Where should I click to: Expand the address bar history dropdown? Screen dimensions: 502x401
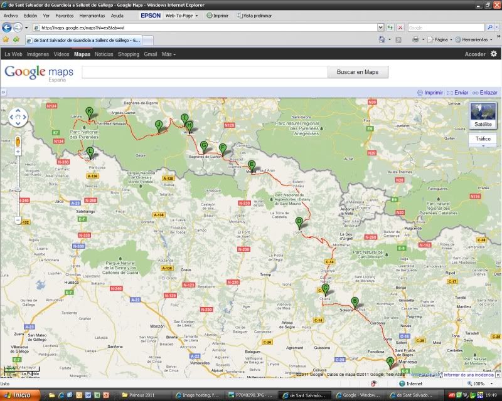380,28
